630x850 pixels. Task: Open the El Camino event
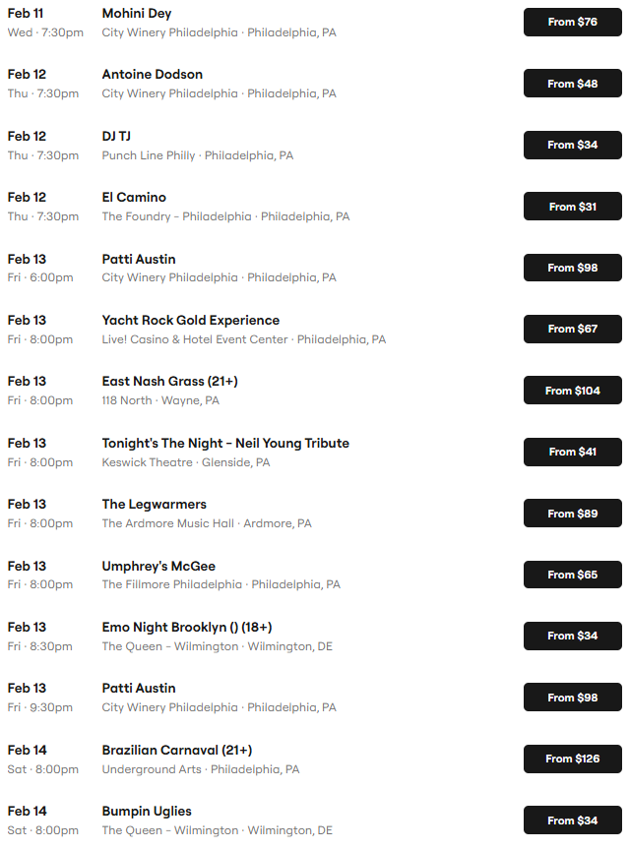coord(134,198)
